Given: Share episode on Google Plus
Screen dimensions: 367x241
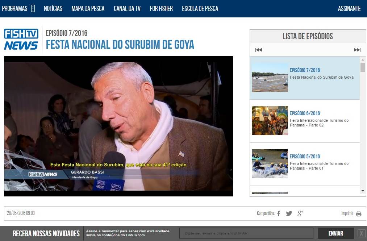Looking at the screenshot, I should tap(300, 213).
